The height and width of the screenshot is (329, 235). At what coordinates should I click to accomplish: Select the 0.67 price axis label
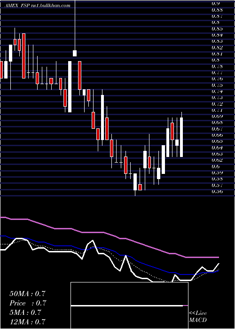click(217, 129)
